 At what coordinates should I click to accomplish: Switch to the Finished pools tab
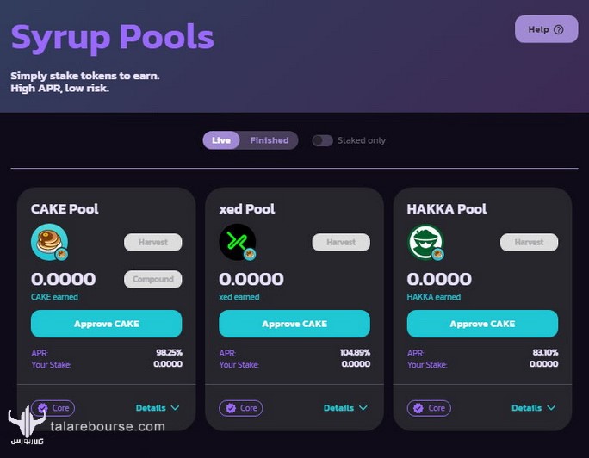(x=270, y=140)
